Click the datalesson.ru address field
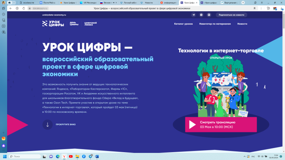 (40, 8)
